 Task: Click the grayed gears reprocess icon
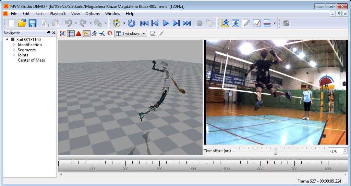(98, 23)
